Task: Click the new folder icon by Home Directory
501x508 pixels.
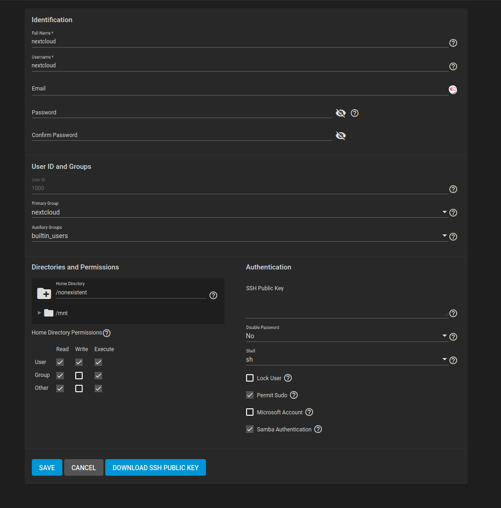Action: point(44,293)
